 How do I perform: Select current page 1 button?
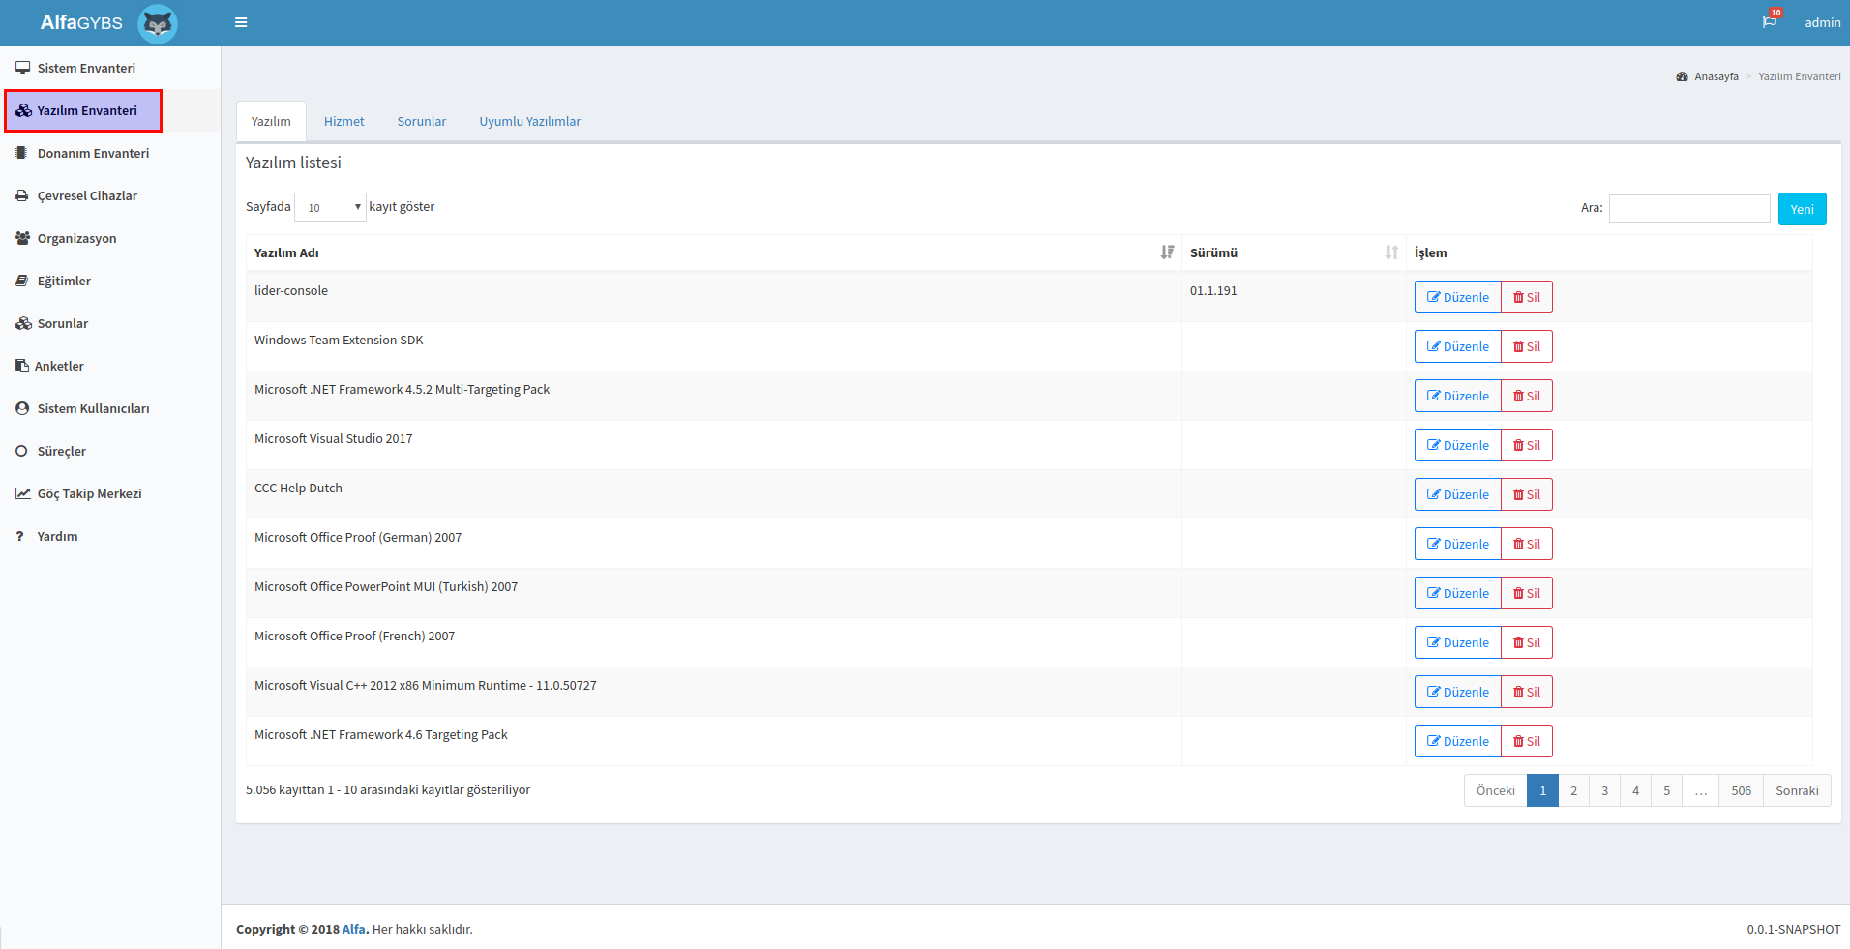(1542, 790)
